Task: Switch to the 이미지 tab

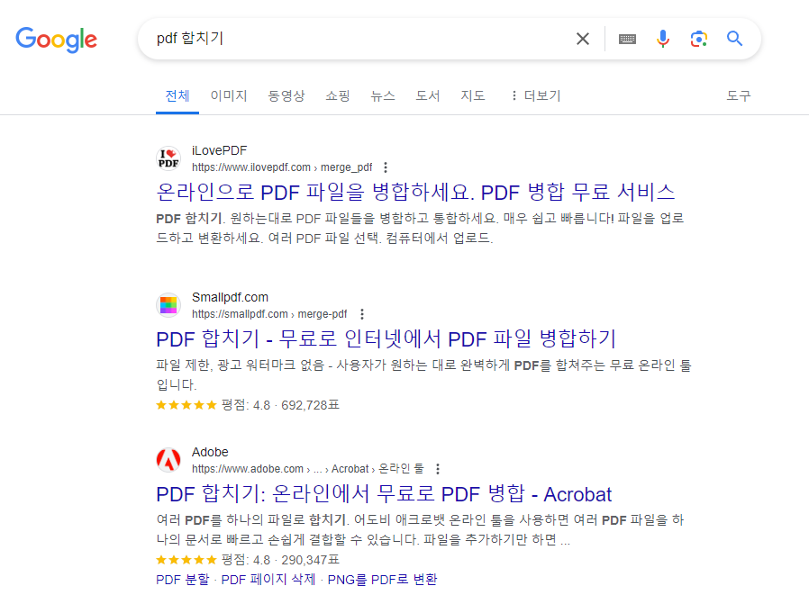Action: [229, 96]
